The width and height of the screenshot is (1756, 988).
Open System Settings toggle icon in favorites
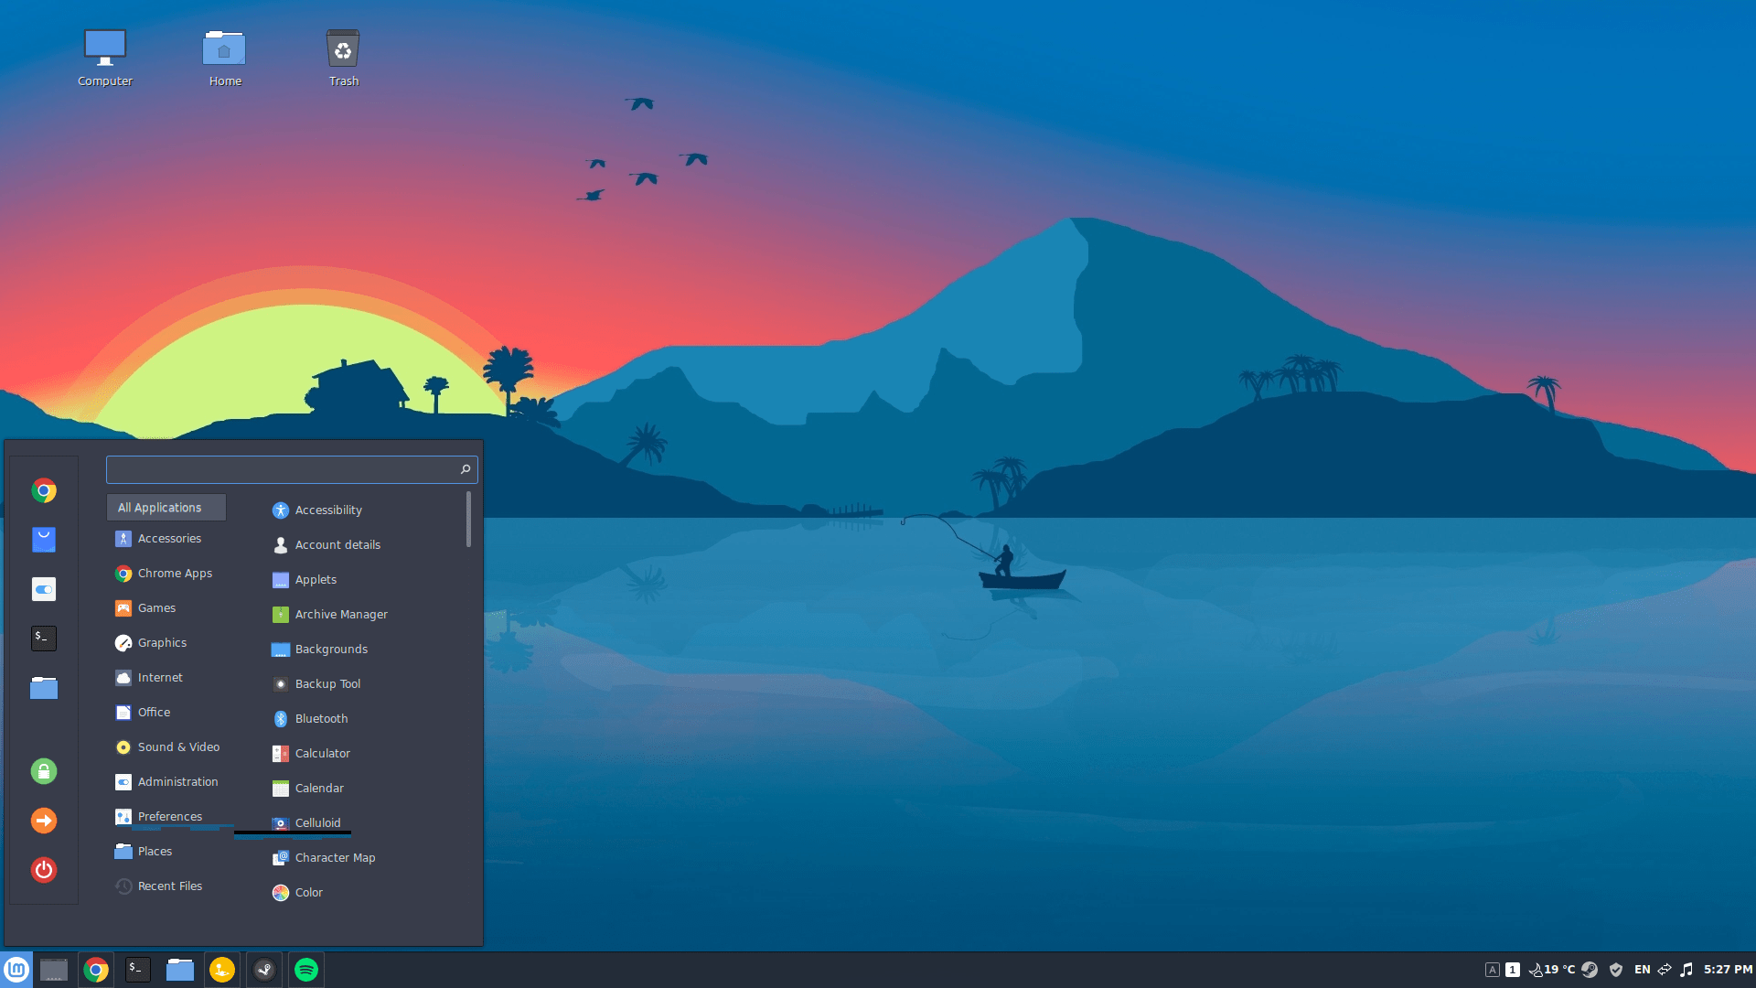click(x=44, y=589)
